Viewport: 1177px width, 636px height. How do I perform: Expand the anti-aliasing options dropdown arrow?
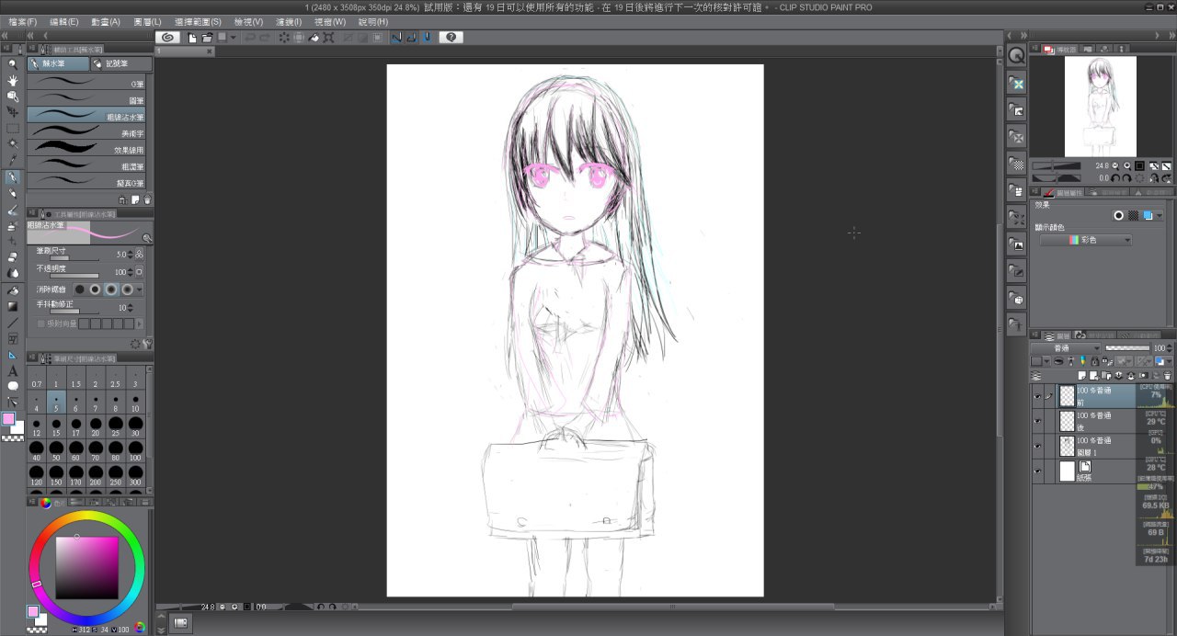(x=140, y=290)
